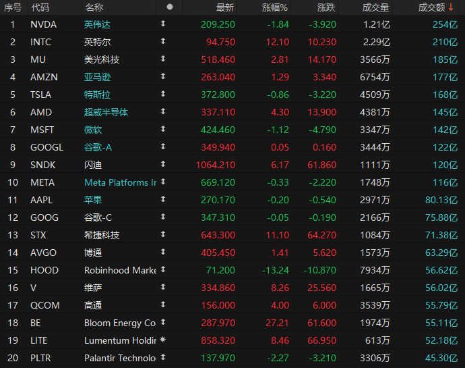Click the 高通 stock name

[x=93, y=305]
